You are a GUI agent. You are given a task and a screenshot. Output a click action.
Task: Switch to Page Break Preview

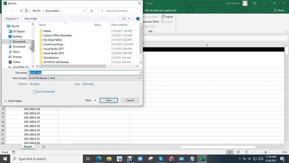(x=247, y=152)
